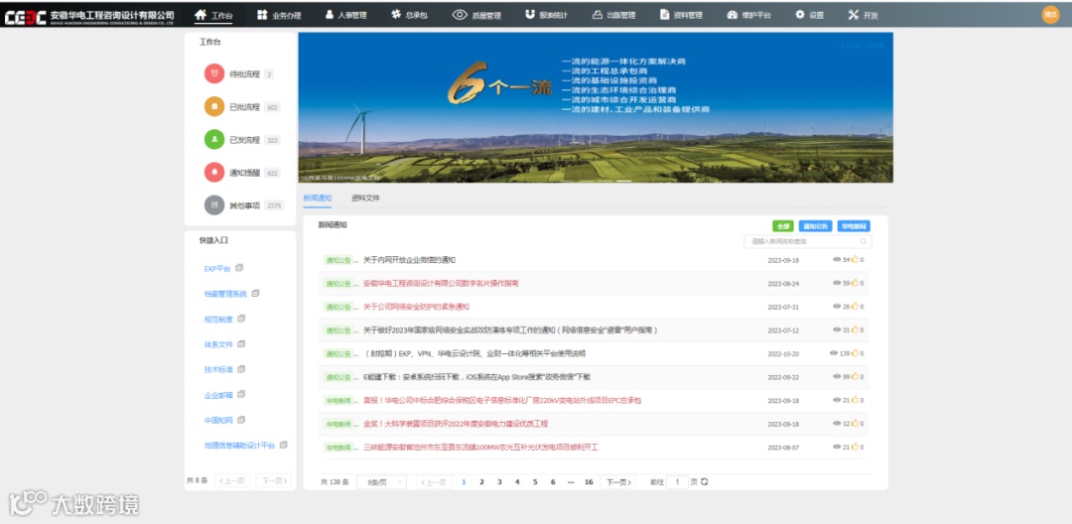Open the 工作台 home menu

pyautogui.click(x=213, y=15)
